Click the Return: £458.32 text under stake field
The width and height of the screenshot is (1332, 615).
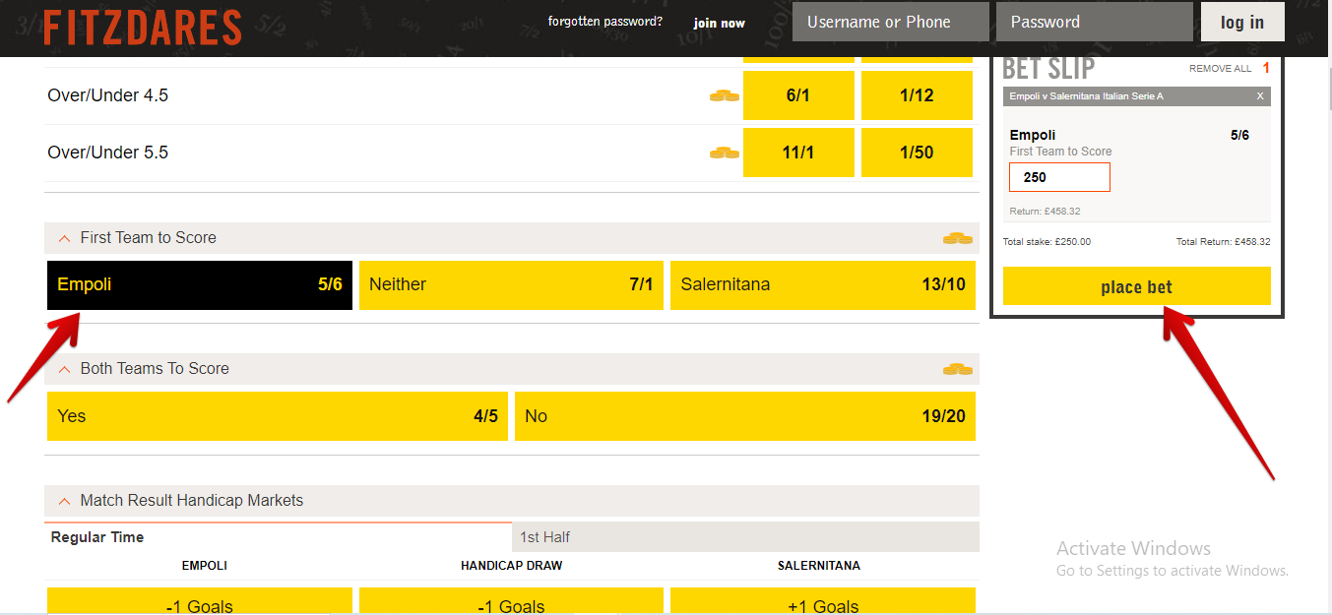click(x=1046, y=212)
